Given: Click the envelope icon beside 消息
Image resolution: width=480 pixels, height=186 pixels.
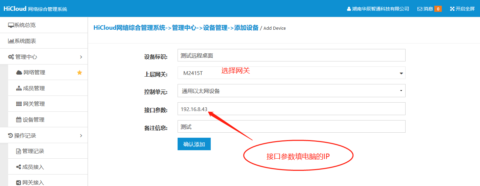Looking at the screenshot, I should tap(419, 9).
